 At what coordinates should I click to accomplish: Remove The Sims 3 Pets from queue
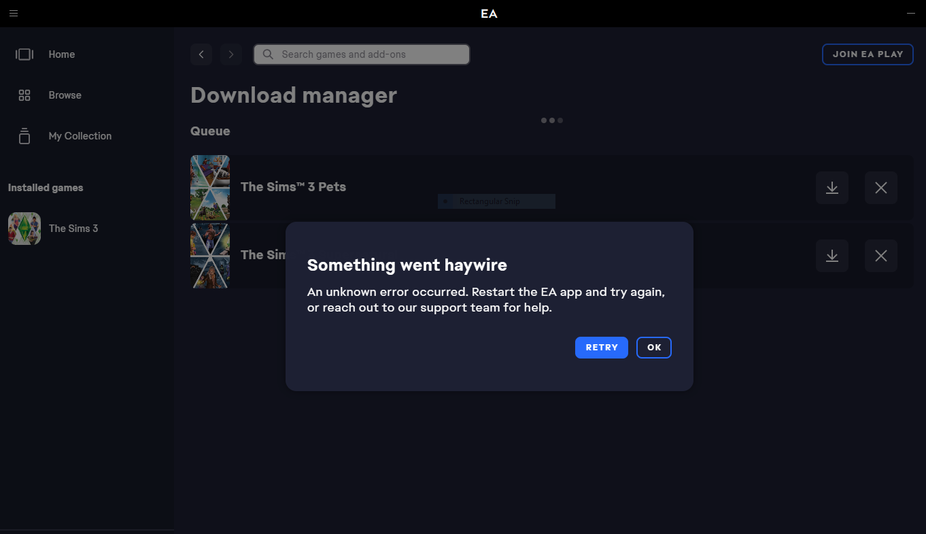[x=880, y=188]
